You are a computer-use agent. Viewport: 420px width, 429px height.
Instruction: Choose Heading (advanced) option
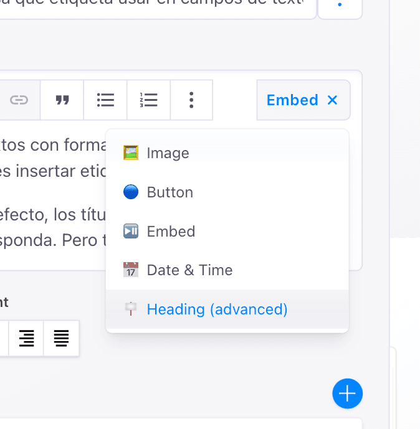click(x=217, y=309)
